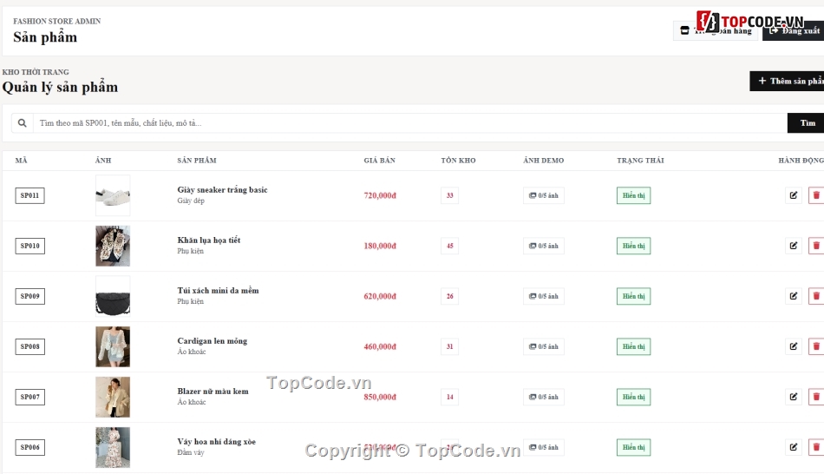Click stock quantity 33 of SP011
824x474 pixels.
pyautogui.click(x=450, y=195)
